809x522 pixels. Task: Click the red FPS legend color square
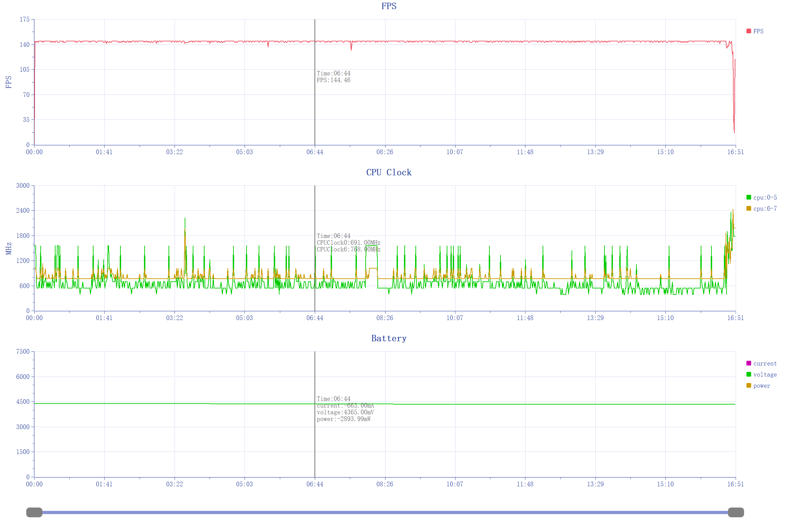click(x=749, y=31)
